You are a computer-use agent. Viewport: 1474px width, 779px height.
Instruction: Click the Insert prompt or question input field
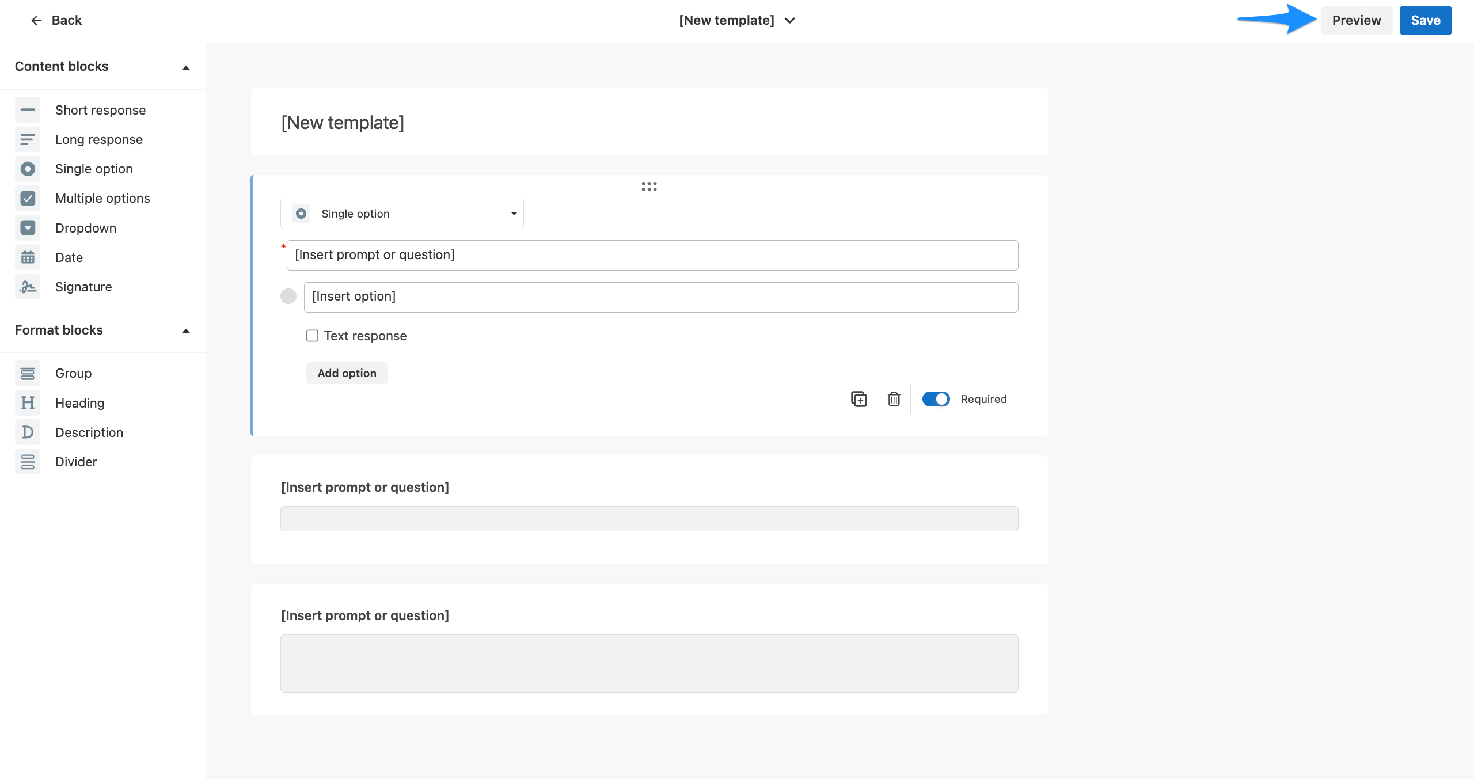point(652,255)
